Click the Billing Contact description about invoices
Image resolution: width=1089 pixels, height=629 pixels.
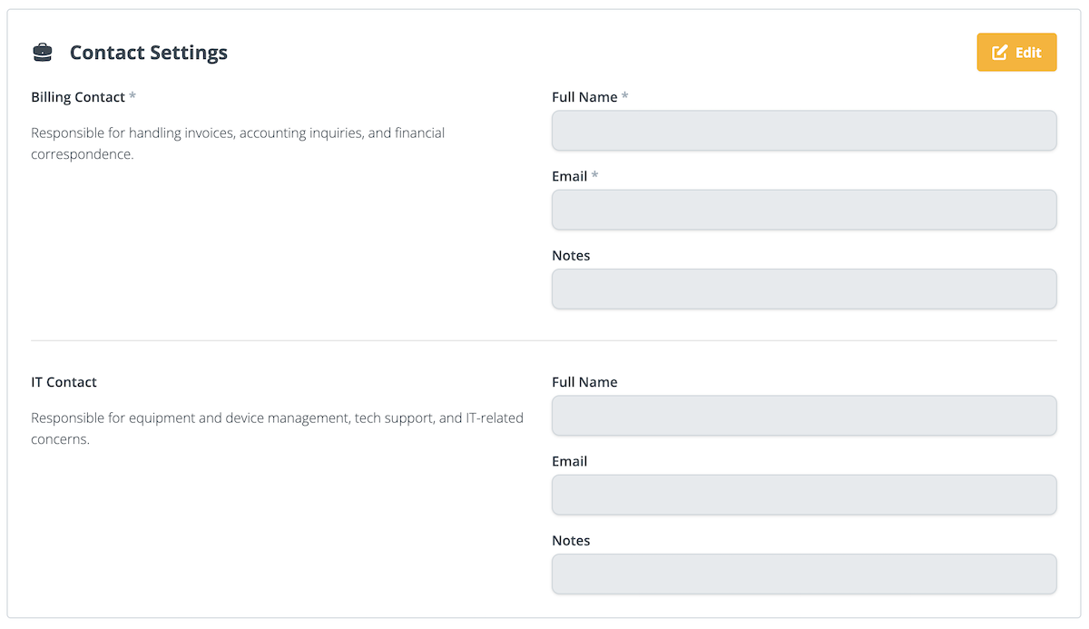[238, 143]
